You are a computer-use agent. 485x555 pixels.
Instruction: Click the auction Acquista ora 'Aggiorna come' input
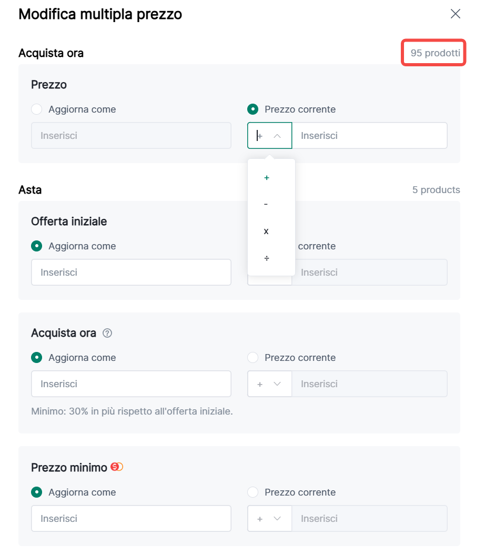pyautogui.click(x=131, y=384)
